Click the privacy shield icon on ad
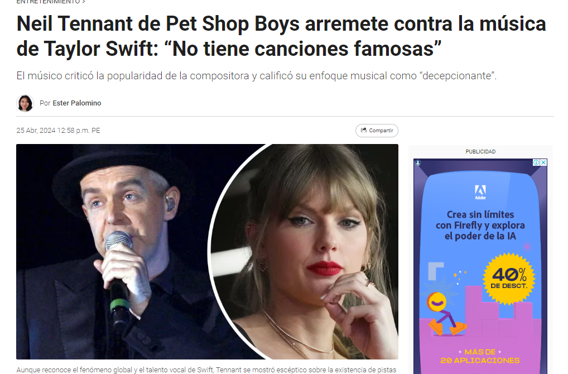 (418, 163)
